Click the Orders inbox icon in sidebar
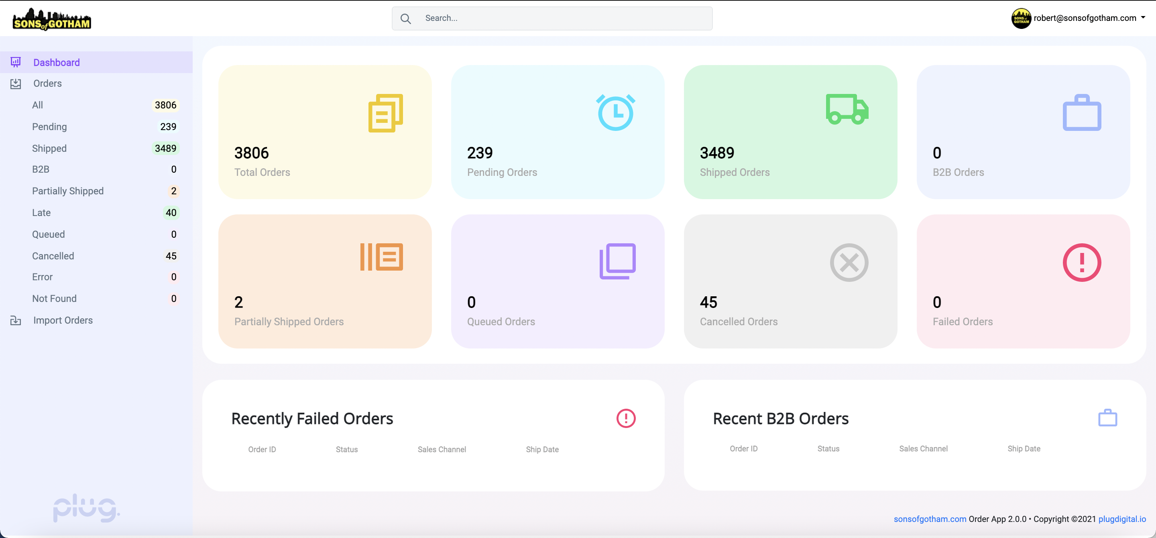Screen dimensions: 1156x538 click(16, 84)
